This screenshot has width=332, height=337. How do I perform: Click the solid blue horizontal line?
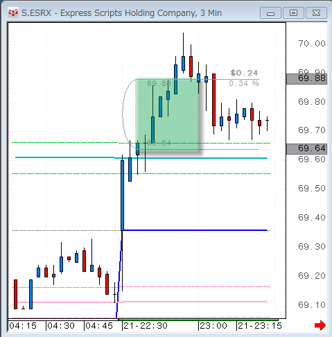[195, 230]
